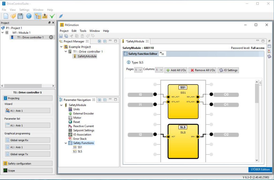The image size is (274, 180).
Task: Expand all nodes in Project Manager
Action: pyautogui.click(x=100, y=41)
